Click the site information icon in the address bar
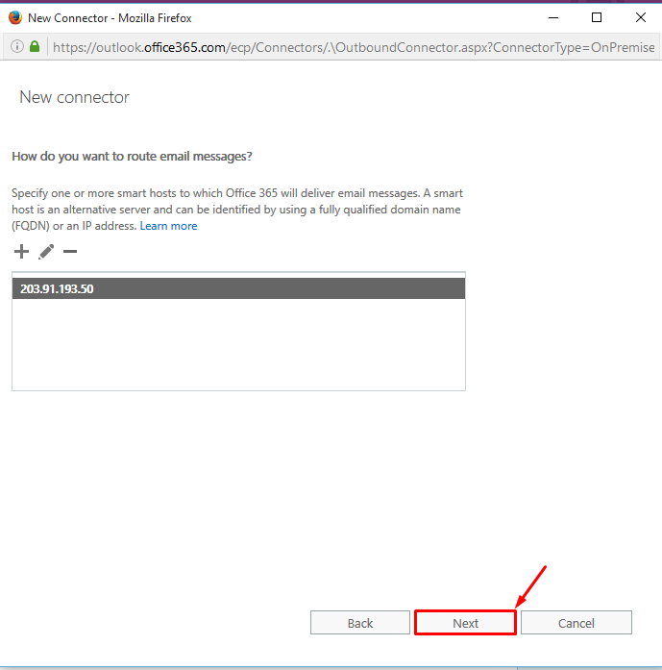The height and width of the screenshot is (670, 662). [x=17, y=46]
